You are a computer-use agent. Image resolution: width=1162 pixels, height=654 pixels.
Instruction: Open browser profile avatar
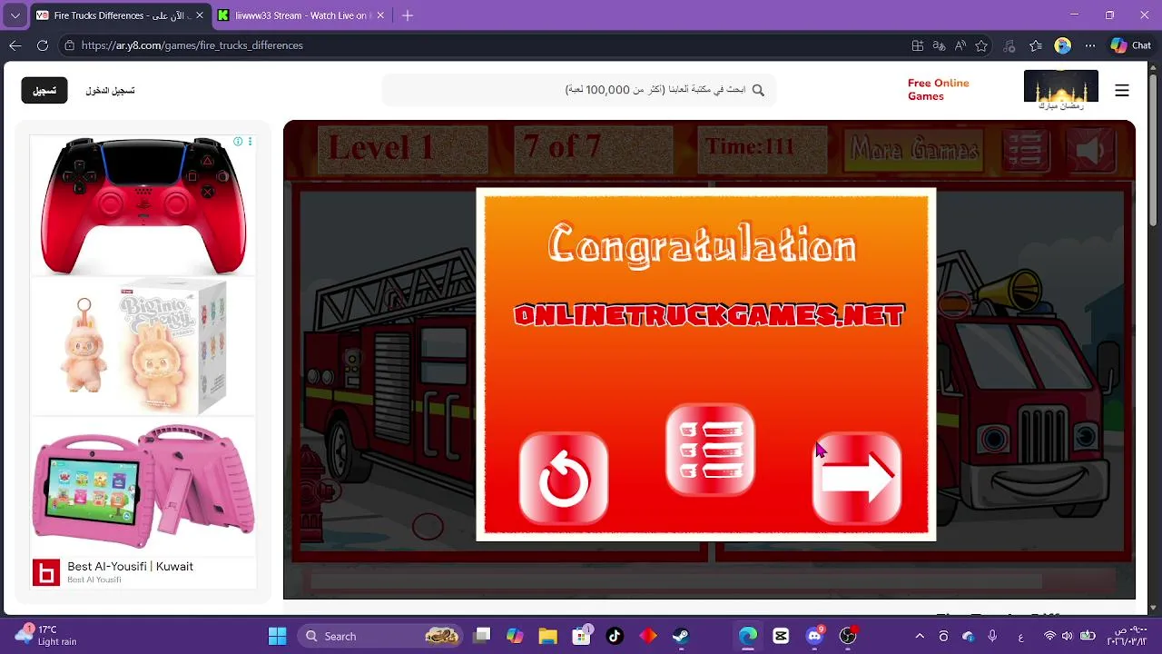1063,45
